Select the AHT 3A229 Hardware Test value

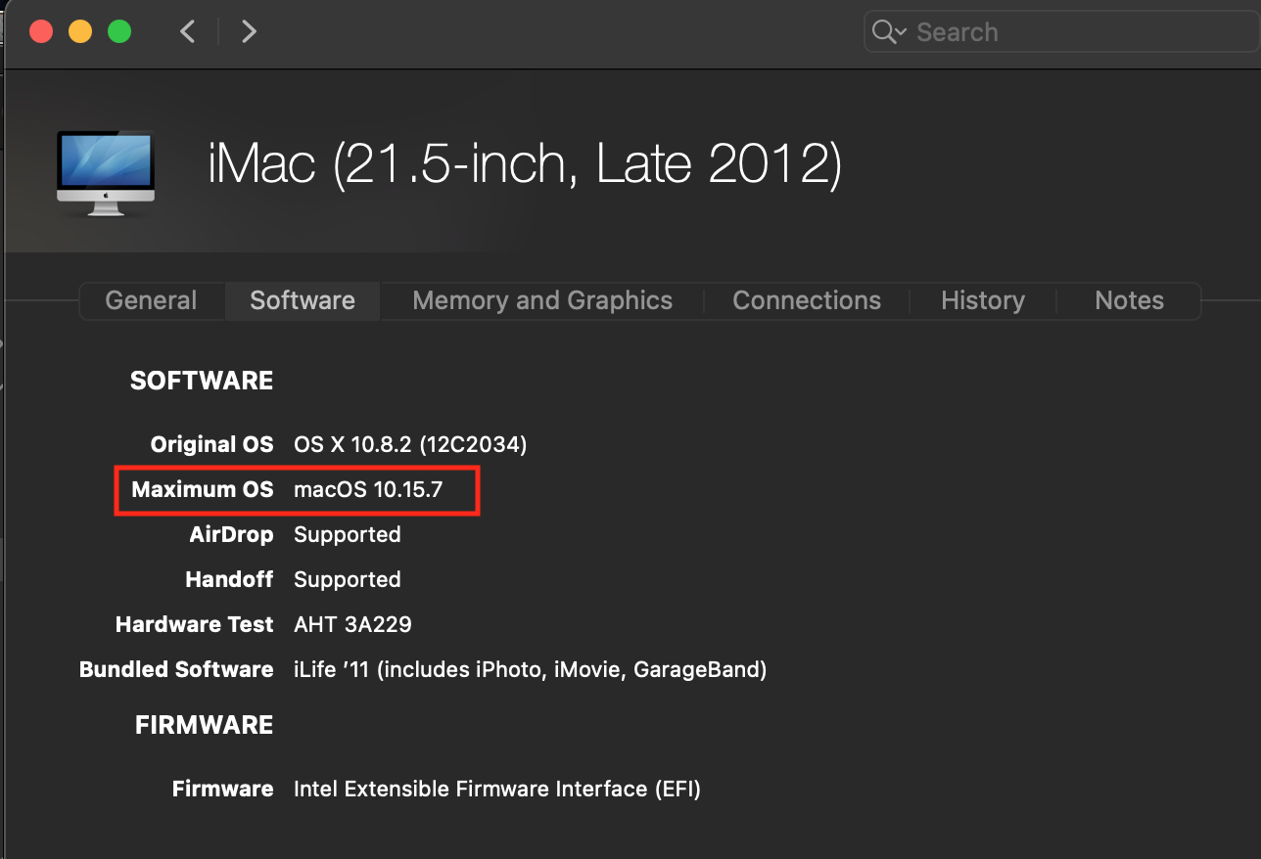pos(352,624)
